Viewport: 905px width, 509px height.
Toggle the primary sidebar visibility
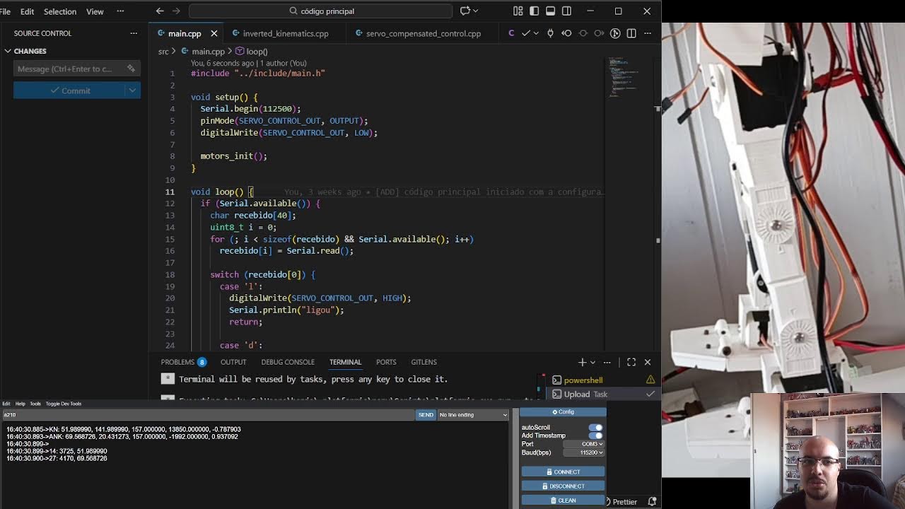pyautogui.click(x=534, y=11)
